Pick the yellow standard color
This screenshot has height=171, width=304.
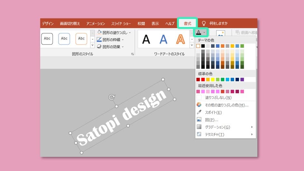pyautogui.click(x=213, y=79)
